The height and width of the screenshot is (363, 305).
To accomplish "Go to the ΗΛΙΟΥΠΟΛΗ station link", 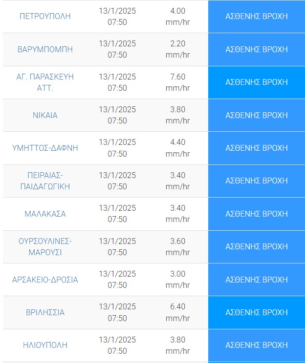I will click(45, 345).
